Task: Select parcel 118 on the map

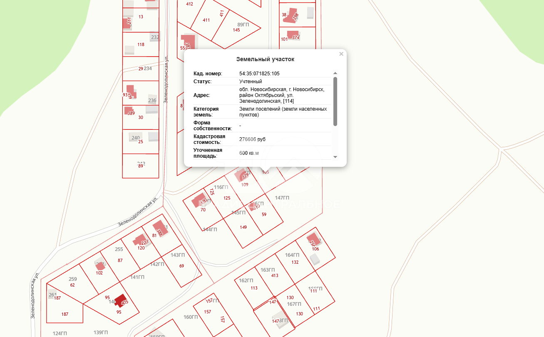Action: click(141, 45)
